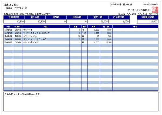
Task: Click the 日付 column header
Action: pos(8,27)
